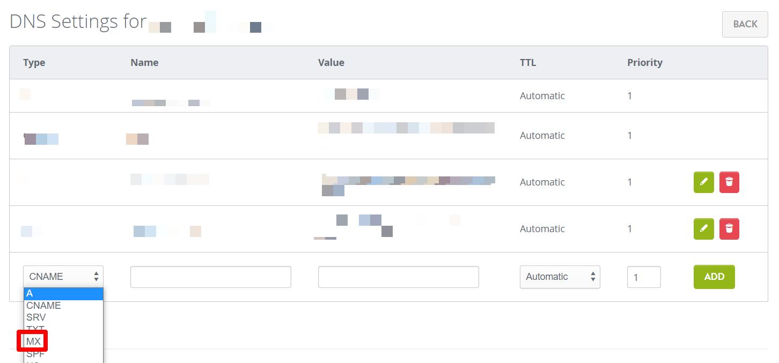Delete the fourth DNS record with trash icon
The image size is (779, 363).
tap(729, 229)
